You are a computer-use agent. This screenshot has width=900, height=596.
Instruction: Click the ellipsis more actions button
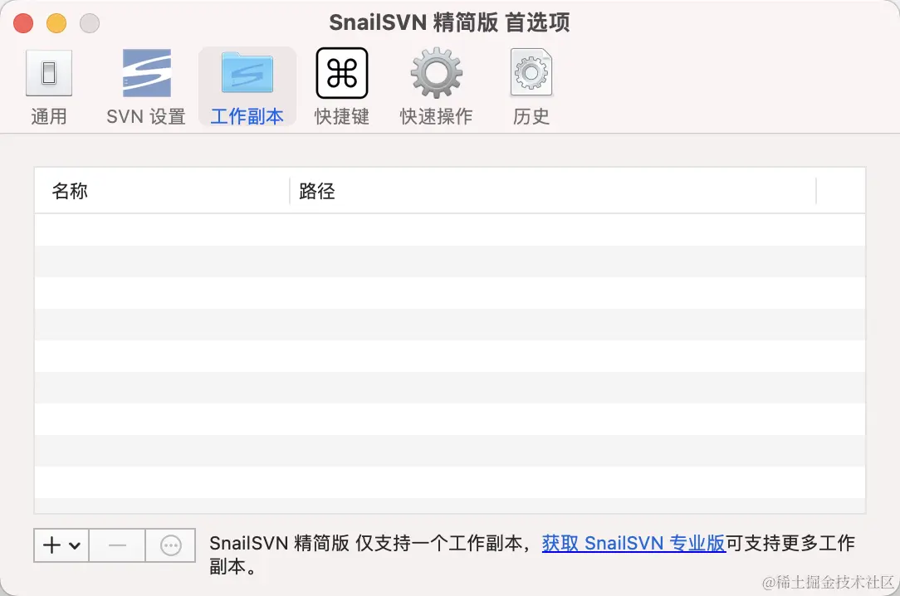(170, 545)
